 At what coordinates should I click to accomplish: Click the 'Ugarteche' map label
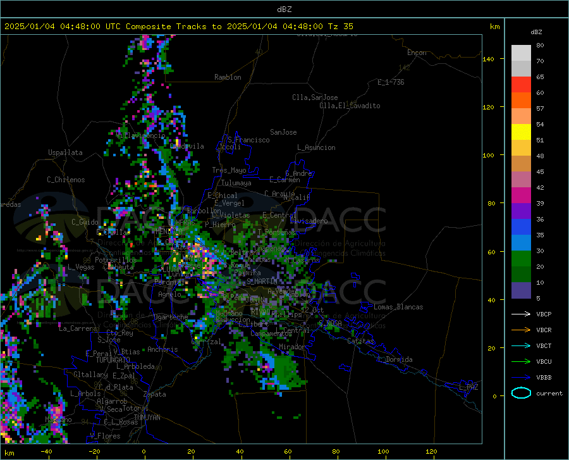[x=171, y=317]
